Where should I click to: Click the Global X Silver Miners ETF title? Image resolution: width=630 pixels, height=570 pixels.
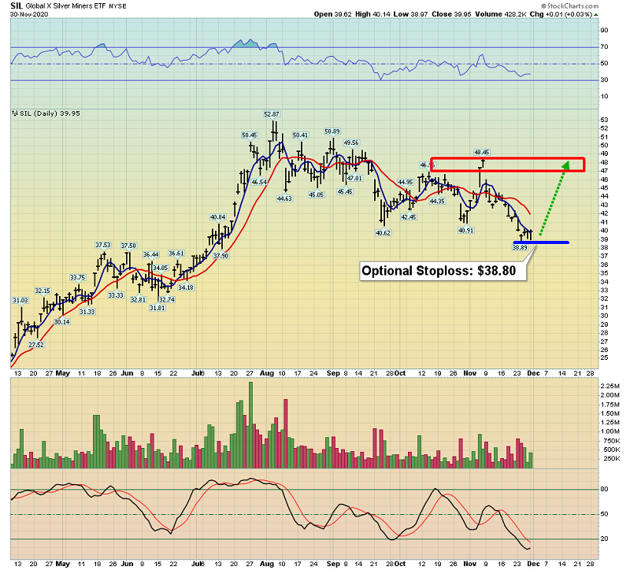pyautogui.click(x=66, y=6)
